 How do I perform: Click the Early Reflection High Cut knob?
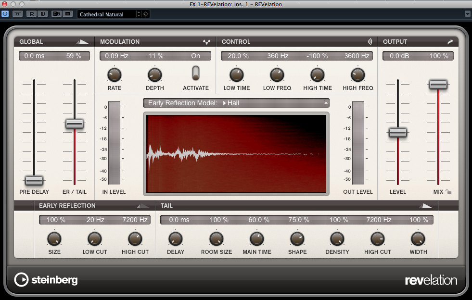tap(135, 239)
